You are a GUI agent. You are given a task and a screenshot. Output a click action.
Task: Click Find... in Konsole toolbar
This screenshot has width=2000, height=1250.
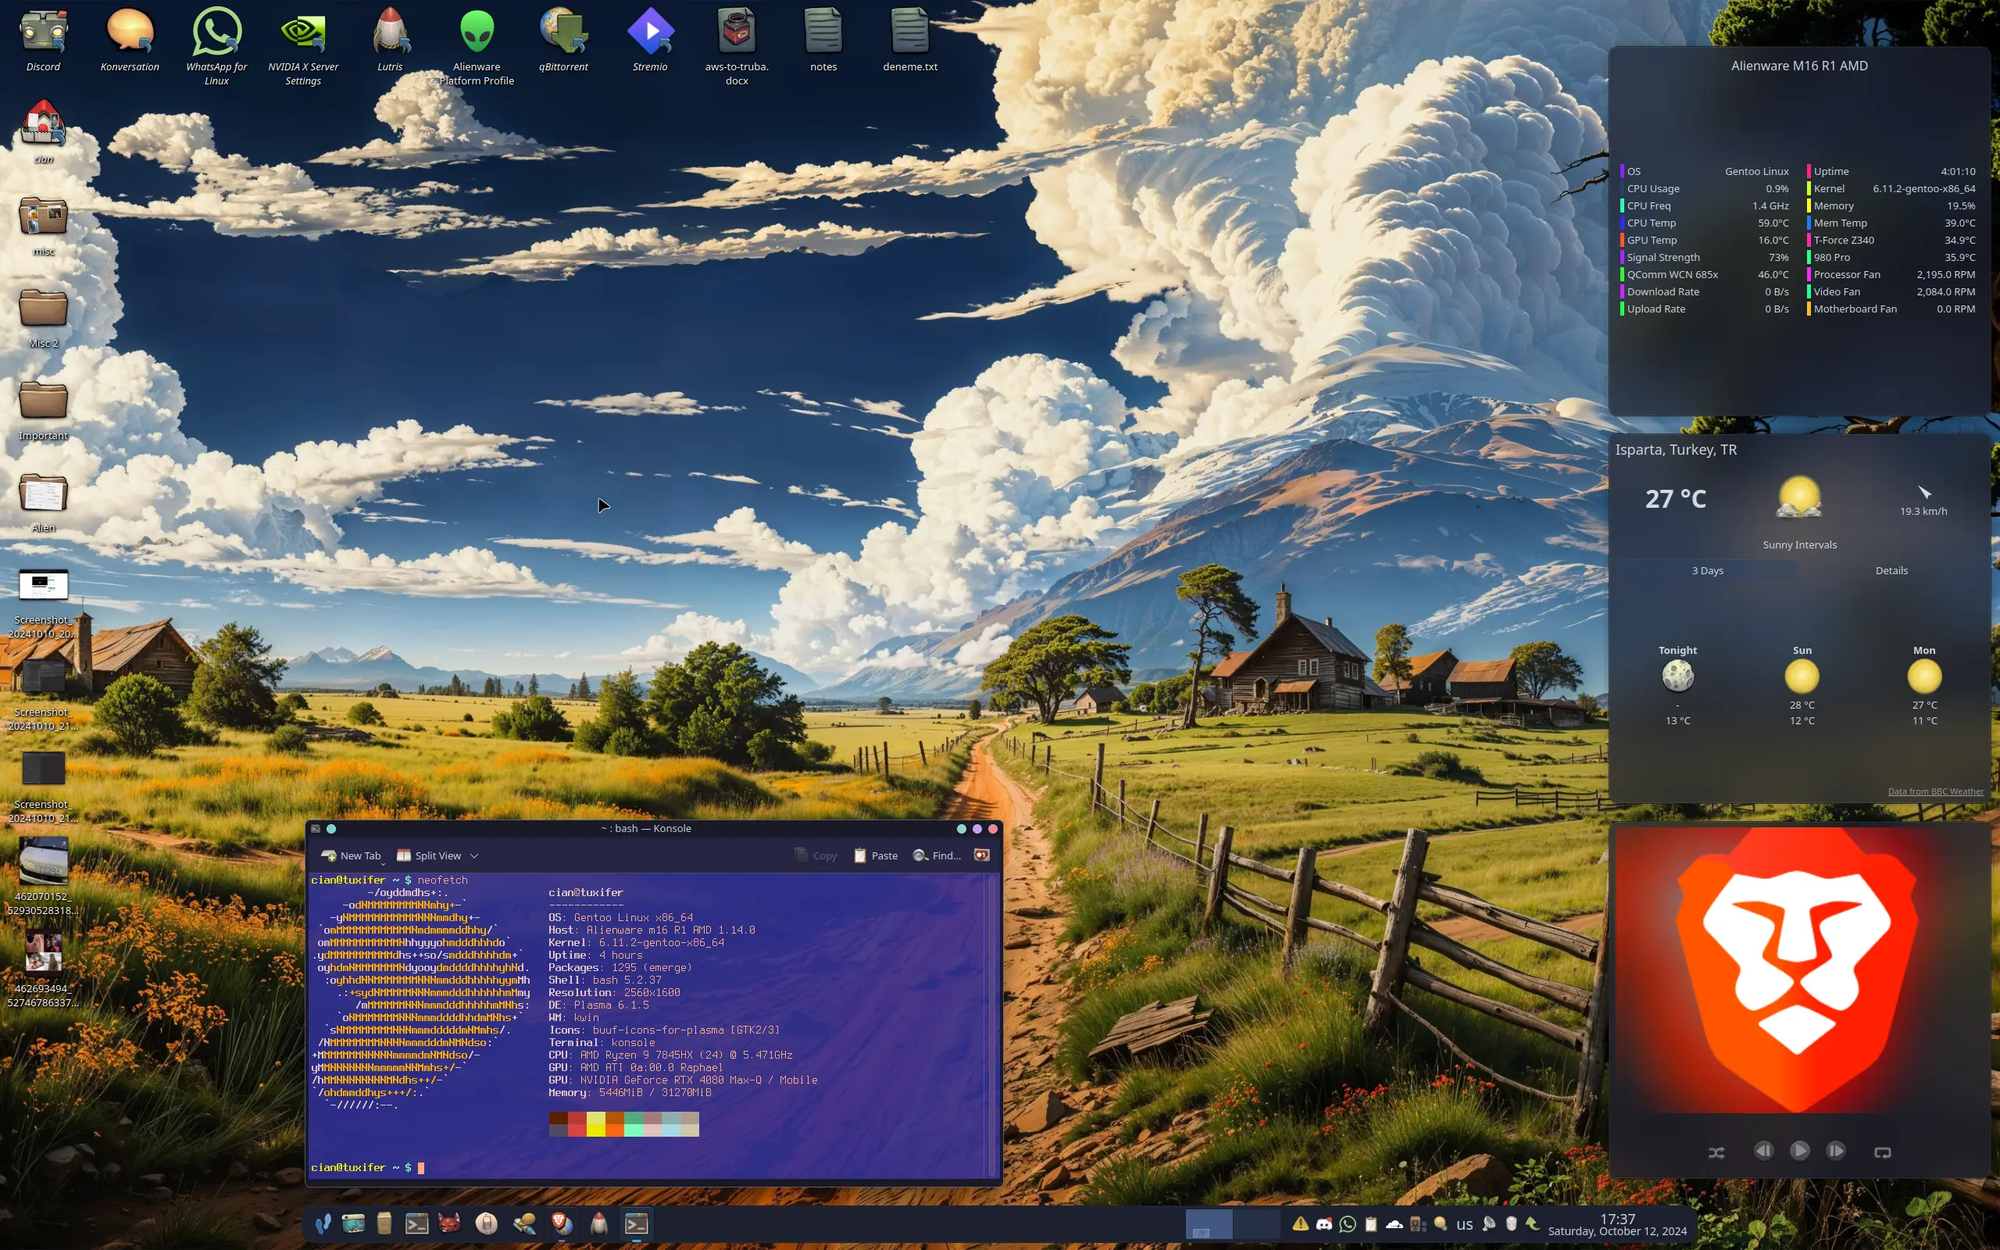937,855
